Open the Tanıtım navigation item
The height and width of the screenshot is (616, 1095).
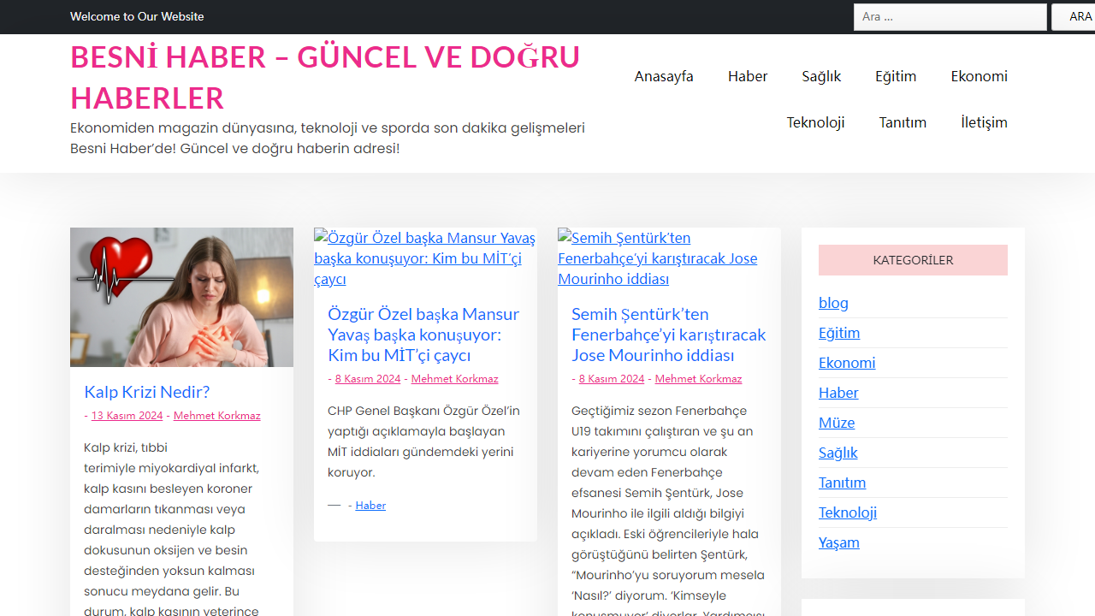(903, 122)
